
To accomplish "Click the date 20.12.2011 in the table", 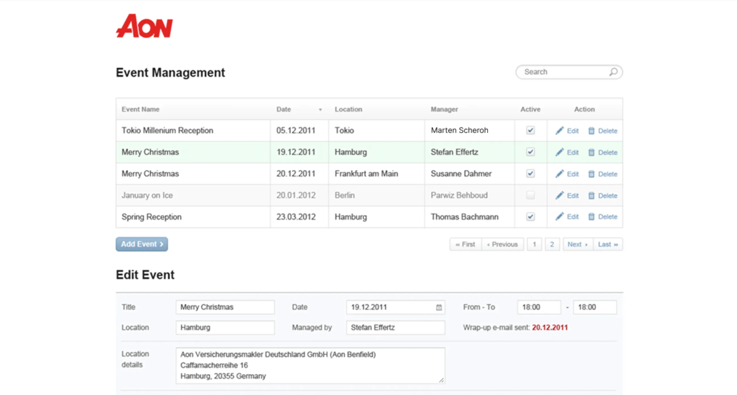I will tap(296, 174).
